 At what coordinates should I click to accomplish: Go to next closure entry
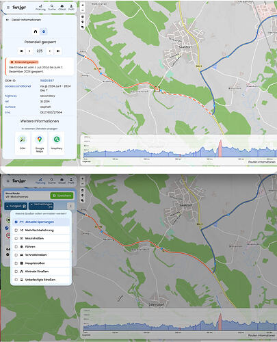50,51
